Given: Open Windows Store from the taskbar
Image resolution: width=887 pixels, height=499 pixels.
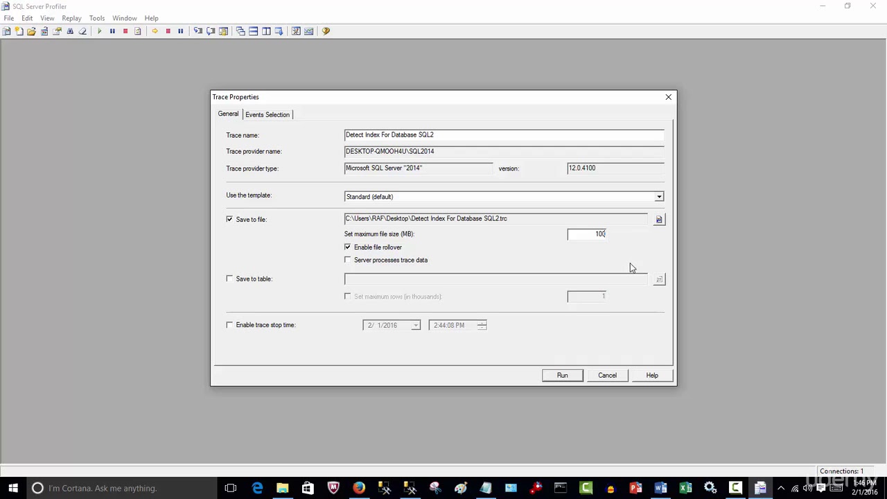Looking at the screenshot, I should (308, 488).
